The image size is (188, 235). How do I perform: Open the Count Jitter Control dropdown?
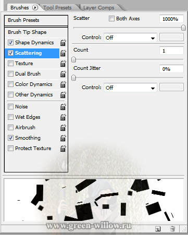click(130, 88)
